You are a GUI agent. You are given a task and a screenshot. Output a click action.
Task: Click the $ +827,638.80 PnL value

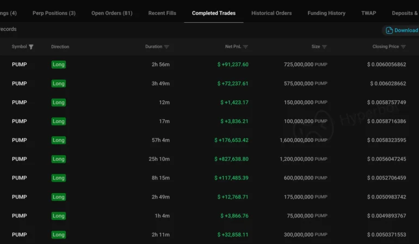(231, 159)
